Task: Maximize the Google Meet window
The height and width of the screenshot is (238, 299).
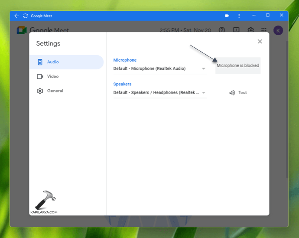Action: (x=268, y=15)
